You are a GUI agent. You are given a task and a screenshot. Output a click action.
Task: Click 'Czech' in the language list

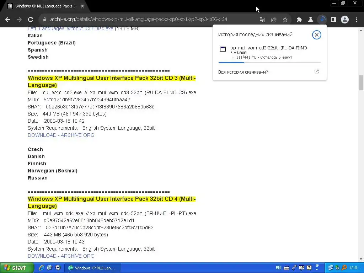[35, 149]
